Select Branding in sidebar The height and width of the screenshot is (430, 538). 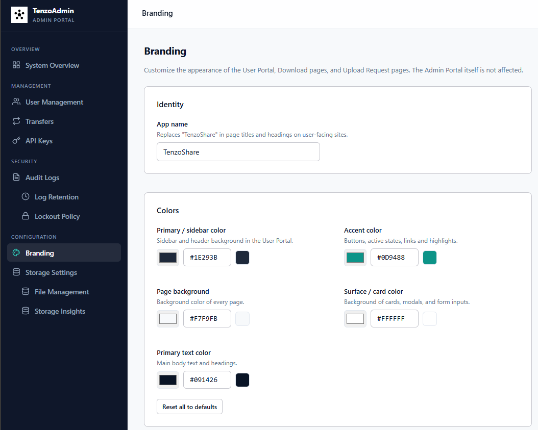coord(64,252)
